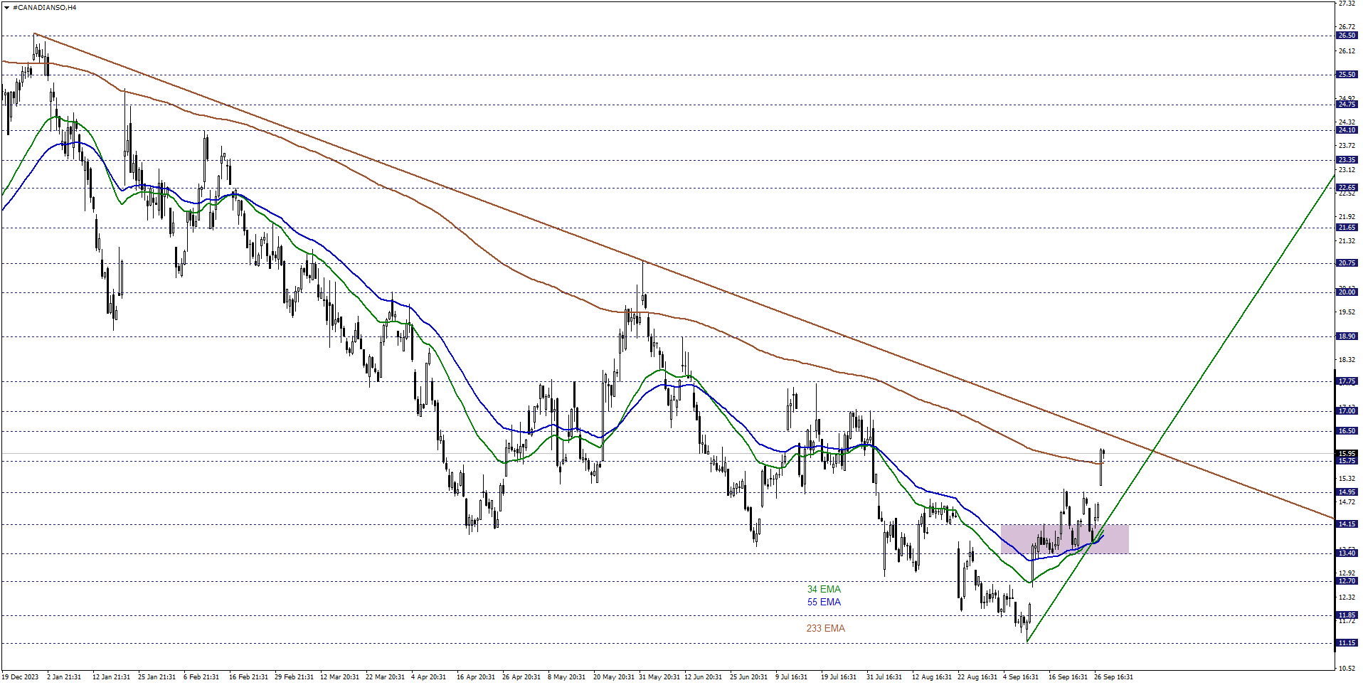Click the 23.35 horizontal level price tag
This screenshot has height=685, width=1363.
[x=1347, y=160]
